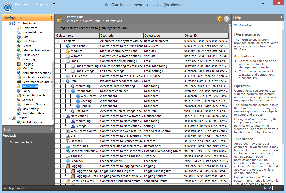The image size is (286, 193).
Task: Click the HTTP Cache icon in Navigation
Action: (x=19, y=55)
